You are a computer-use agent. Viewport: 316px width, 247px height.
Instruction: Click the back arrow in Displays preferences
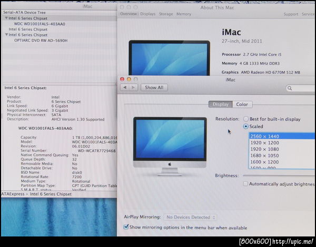[x=125, y=87]
